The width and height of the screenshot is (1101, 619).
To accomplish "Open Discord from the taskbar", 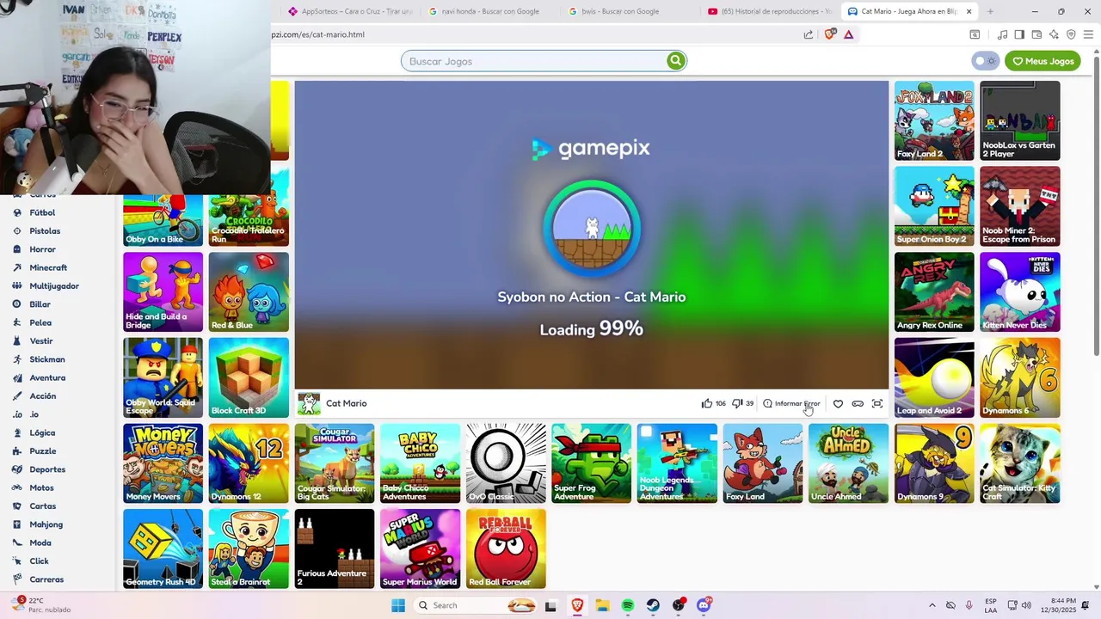I will 704,605.
